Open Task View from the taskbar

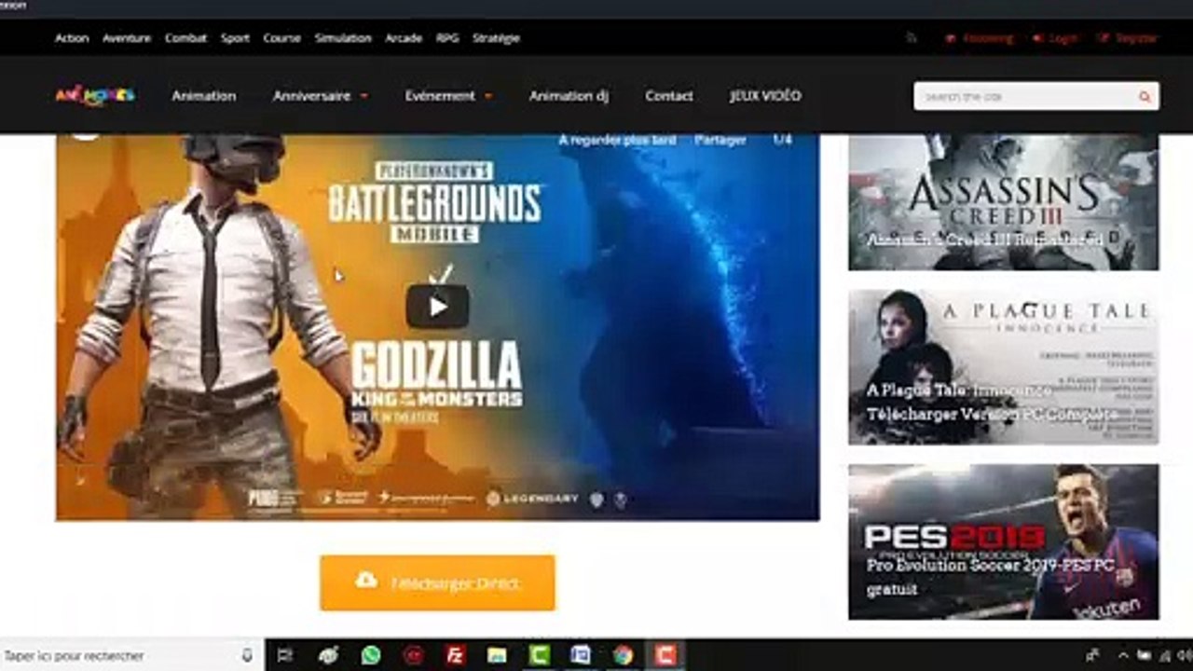pos(285,655)
